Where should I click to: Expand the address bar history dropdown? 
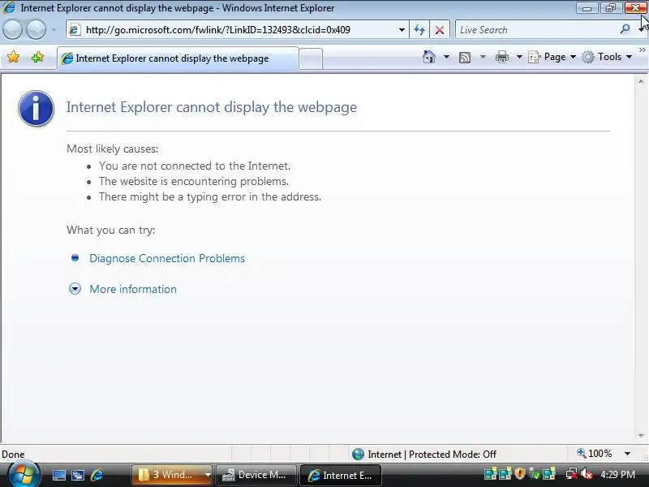(402, 30)
